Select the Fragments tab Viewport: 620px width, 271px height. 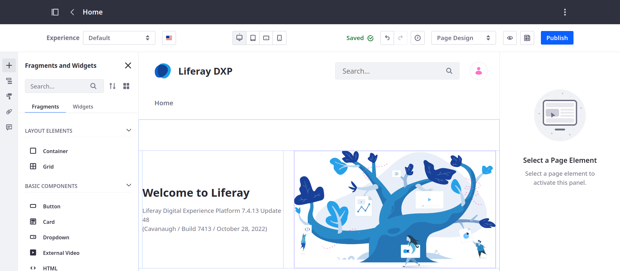point(46,107)
